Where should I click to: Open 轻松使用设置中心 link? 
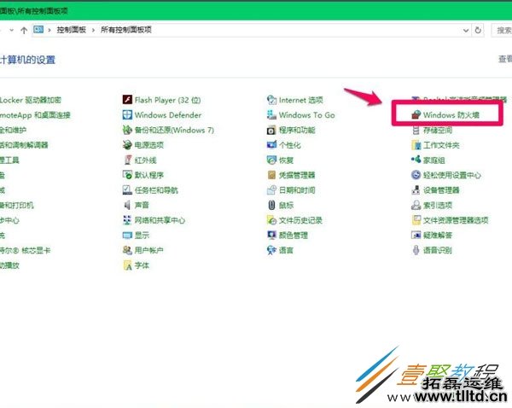(x=452, y=175)
